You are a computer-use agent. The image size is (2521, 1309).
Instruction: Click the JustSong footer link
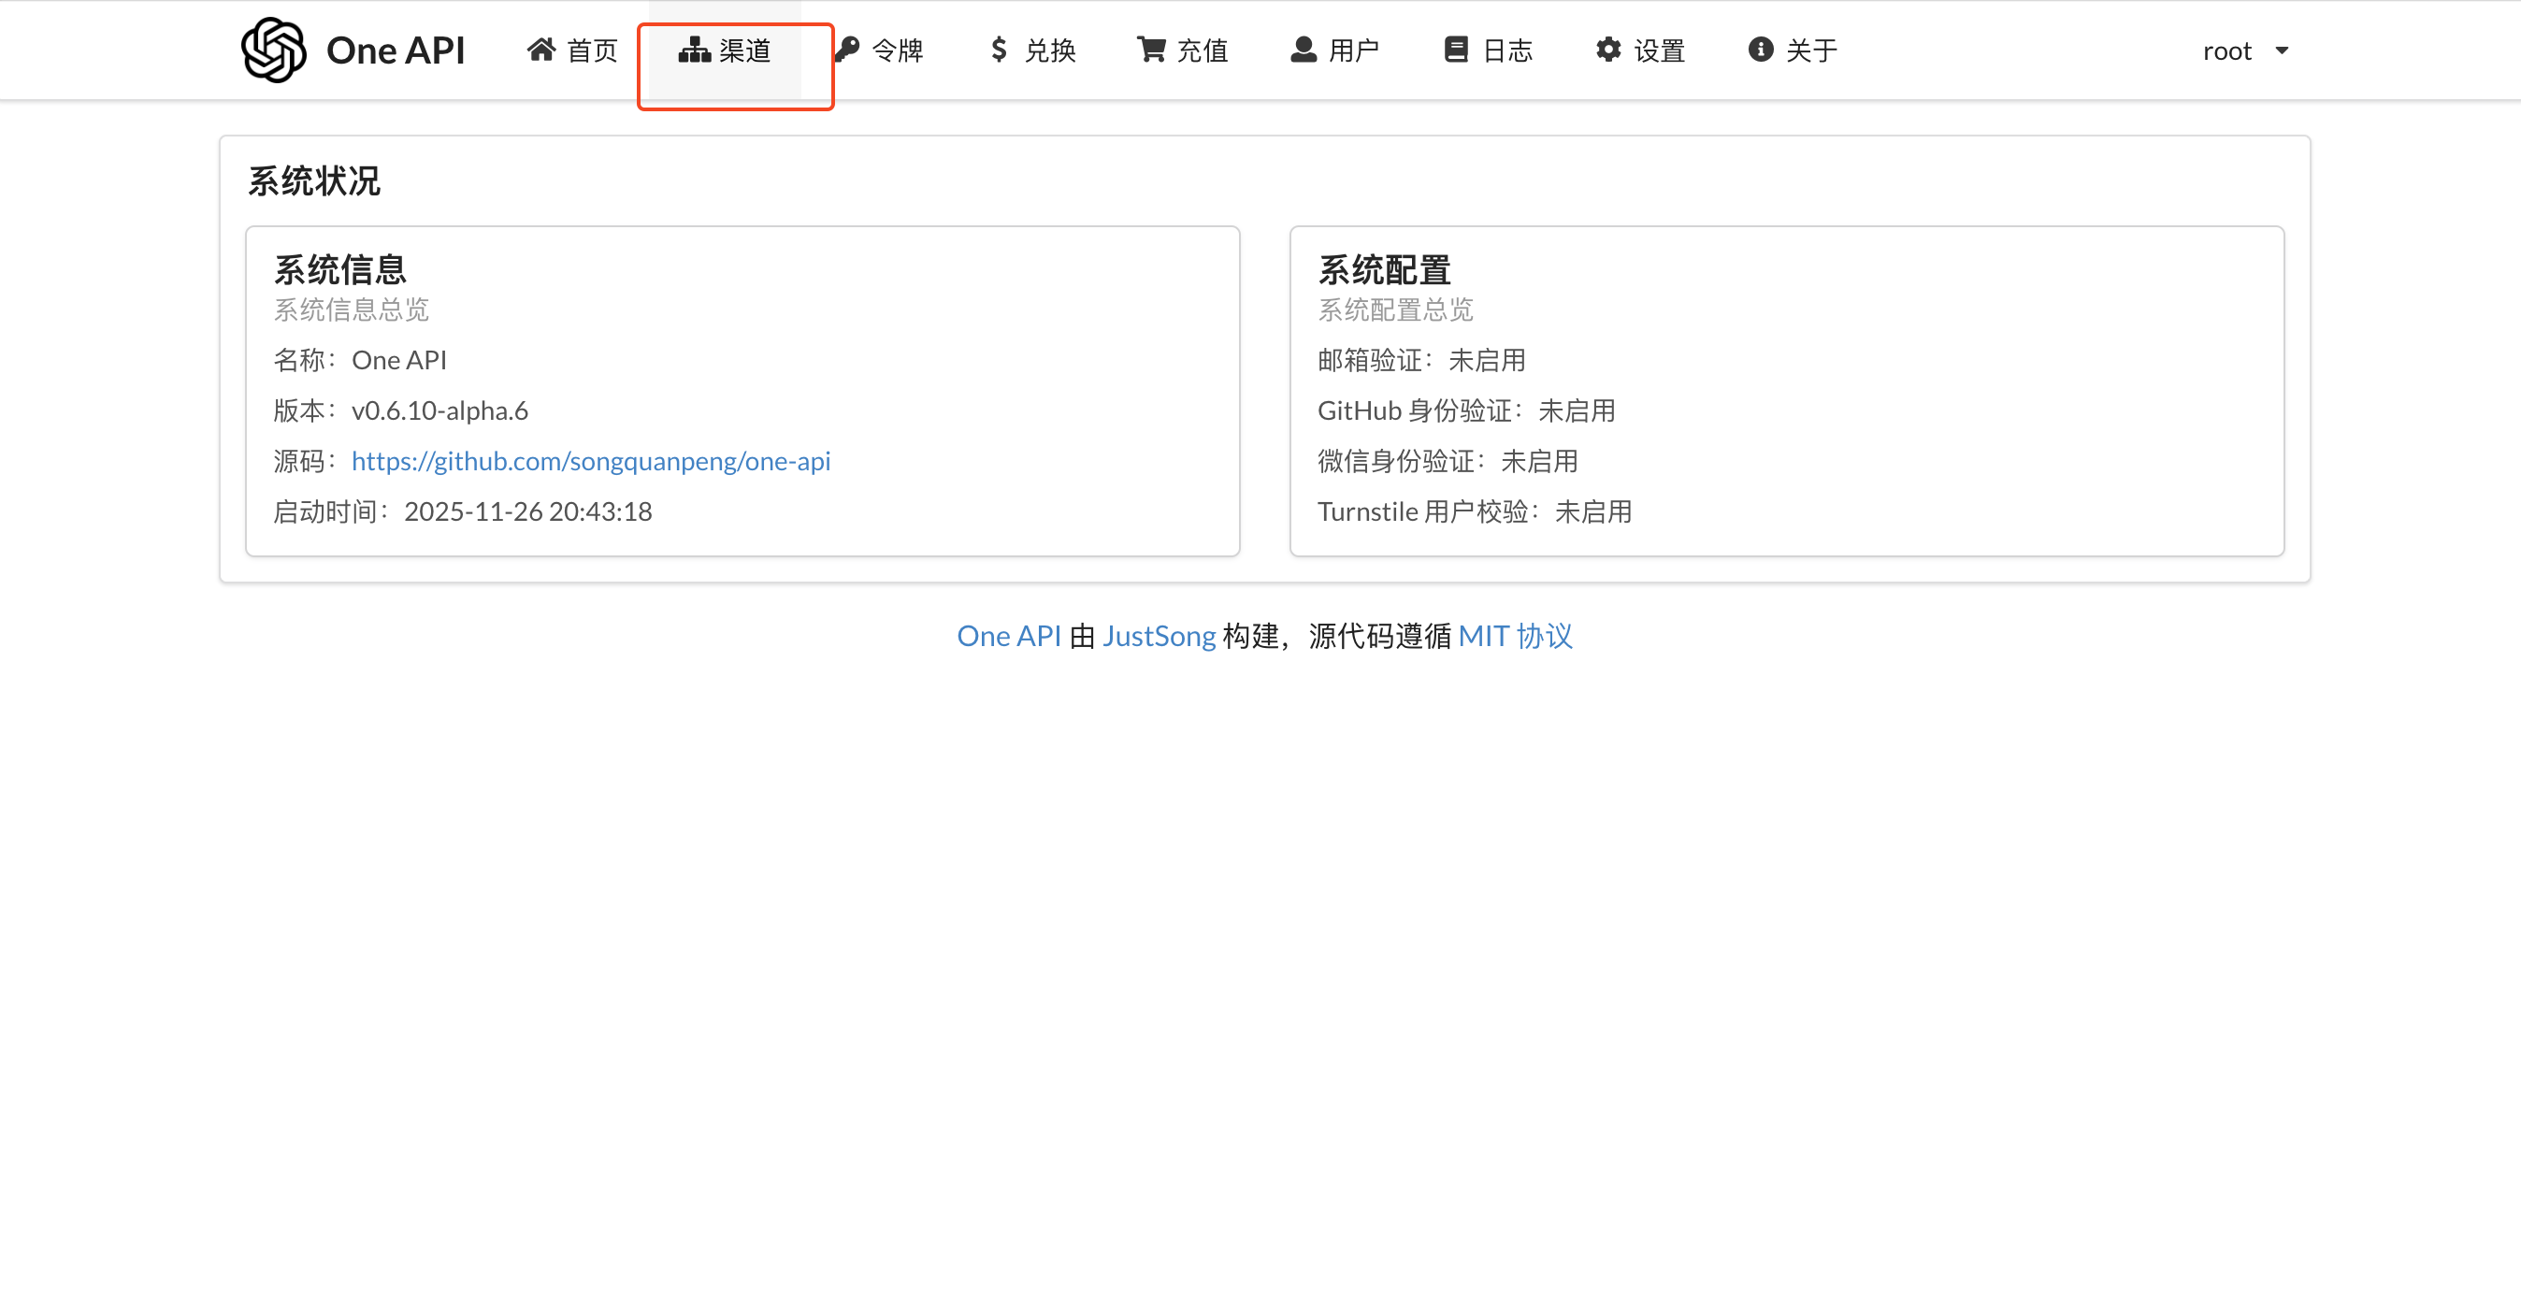pos(1159,636)
